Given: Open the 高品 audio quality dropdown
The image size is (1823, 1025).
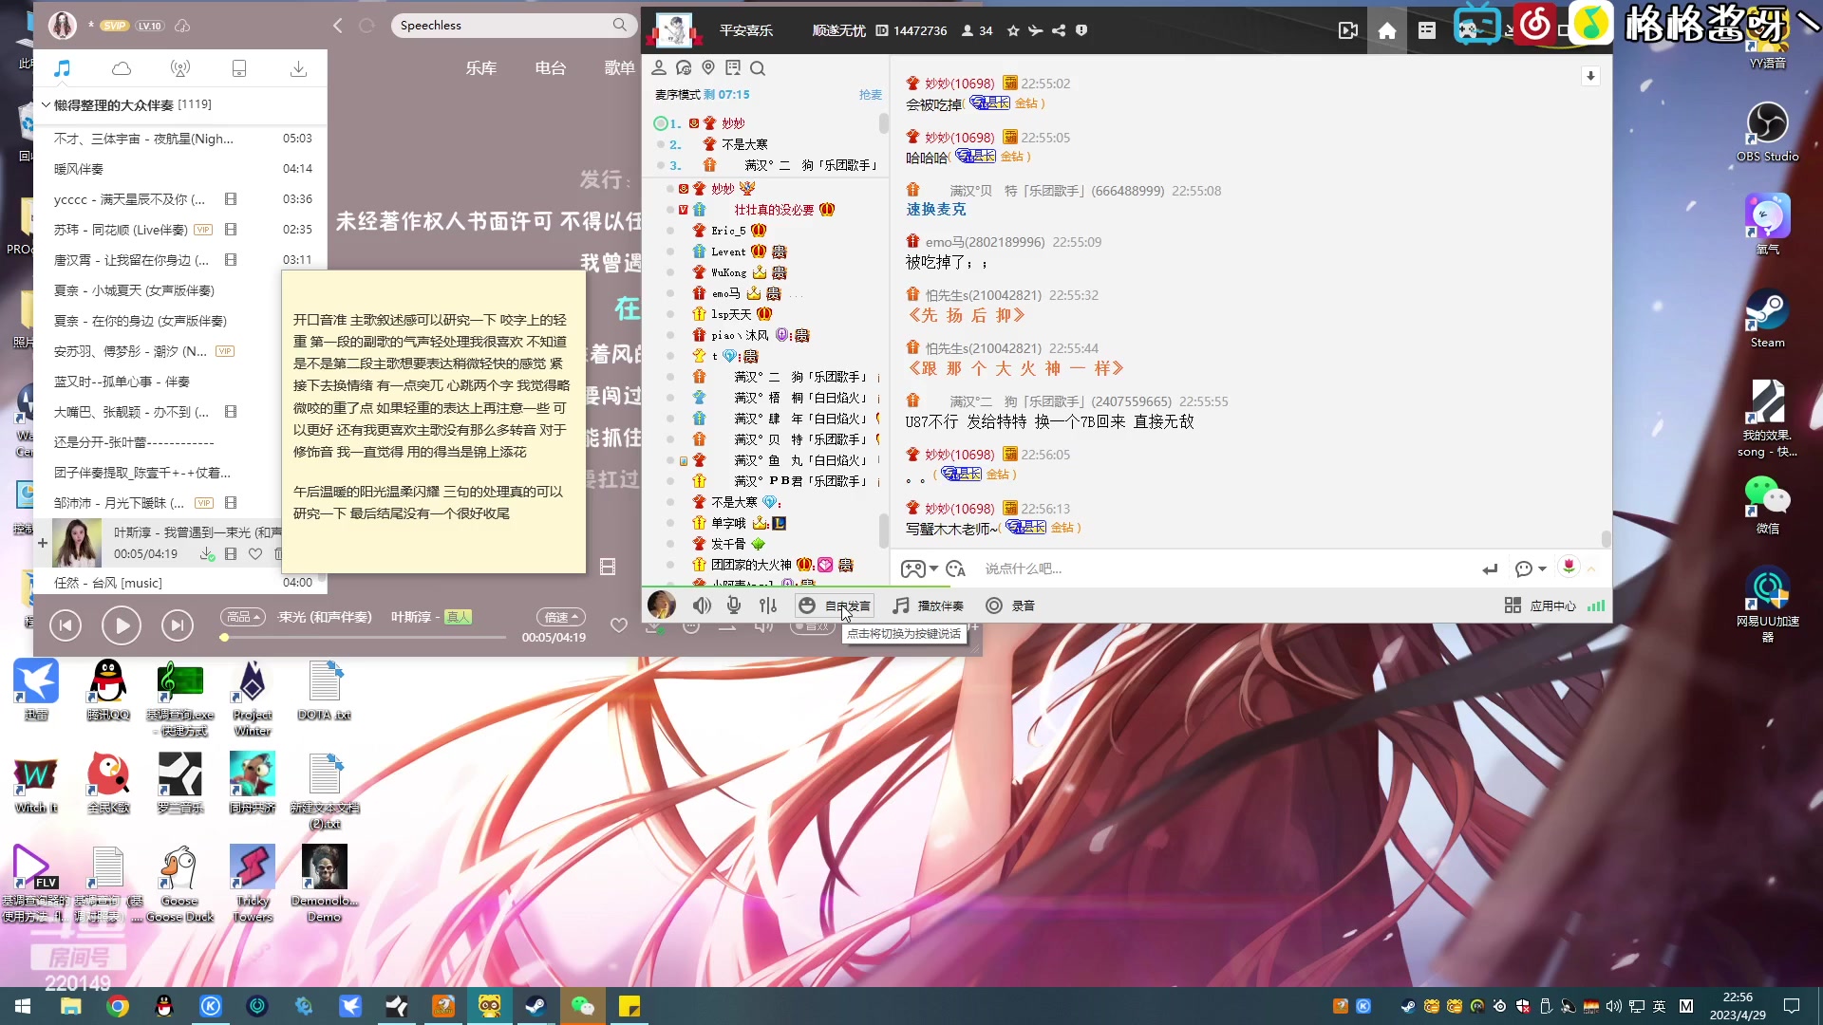Looking at the screenshot, I should point(243,617).
